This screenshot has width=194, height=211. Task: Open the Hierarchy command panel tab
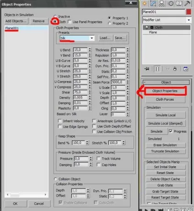pos(162,3)
